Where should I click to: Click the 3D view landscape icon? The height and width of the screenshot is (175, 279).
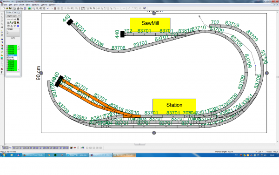point(29,8)
